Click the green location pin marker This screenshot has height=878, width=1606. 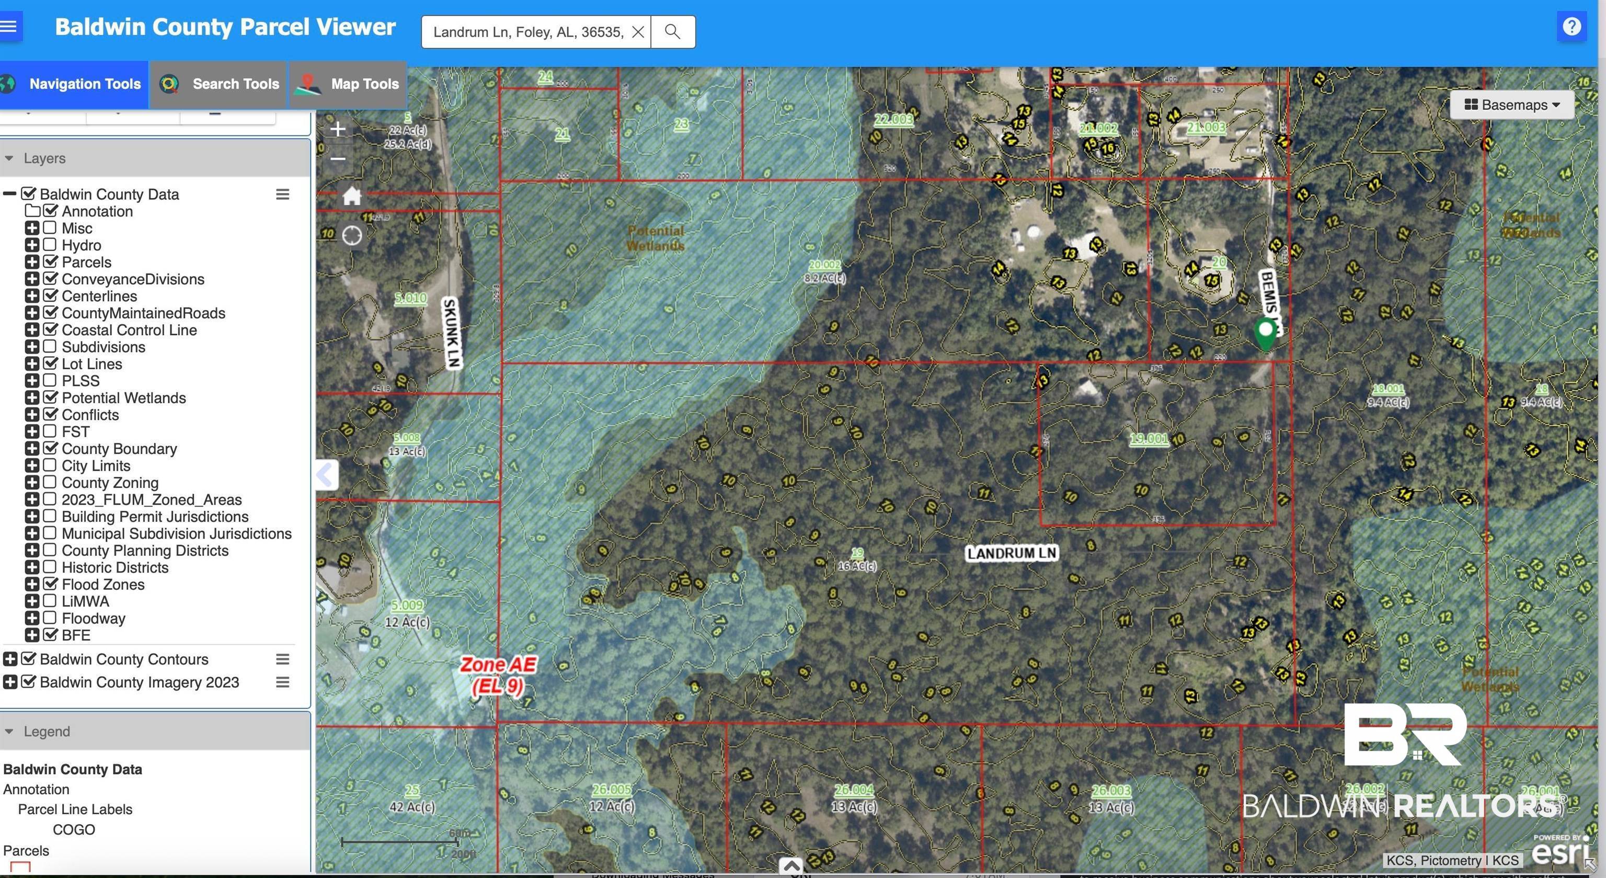(x=1265, y=334)
